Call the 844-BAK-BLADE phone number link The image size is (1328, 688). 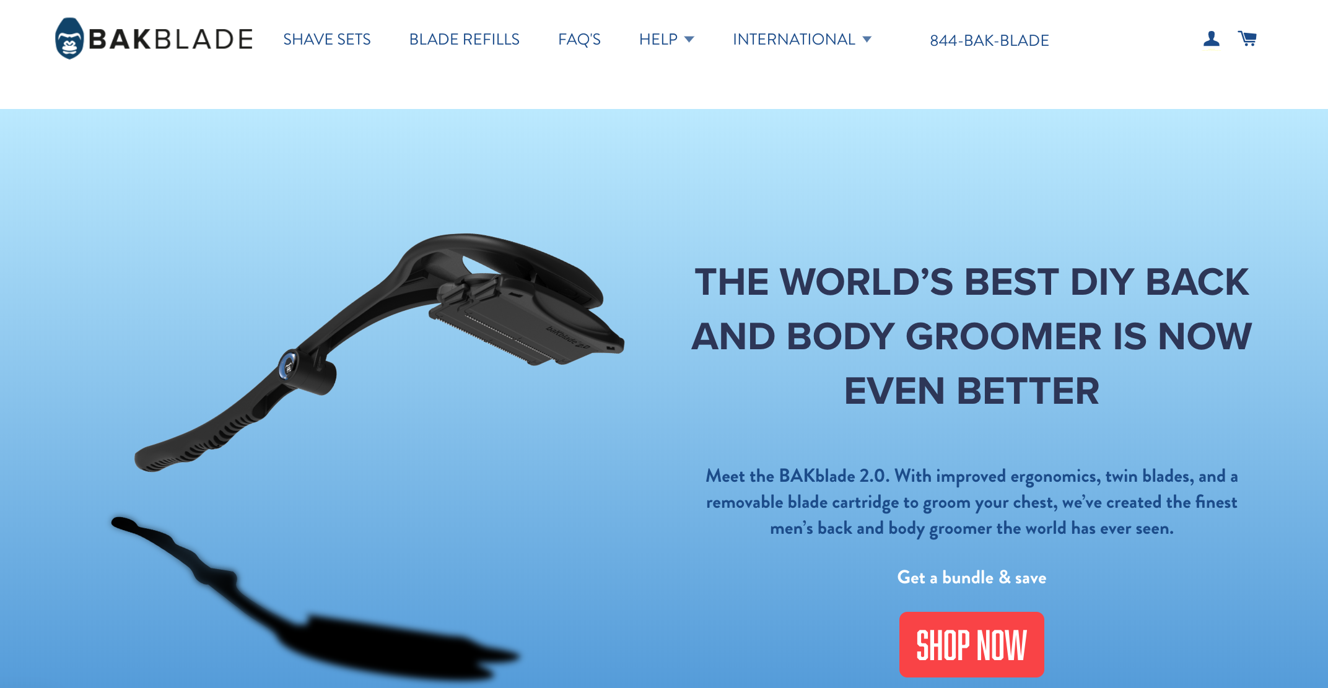click(x=989, y=40)
